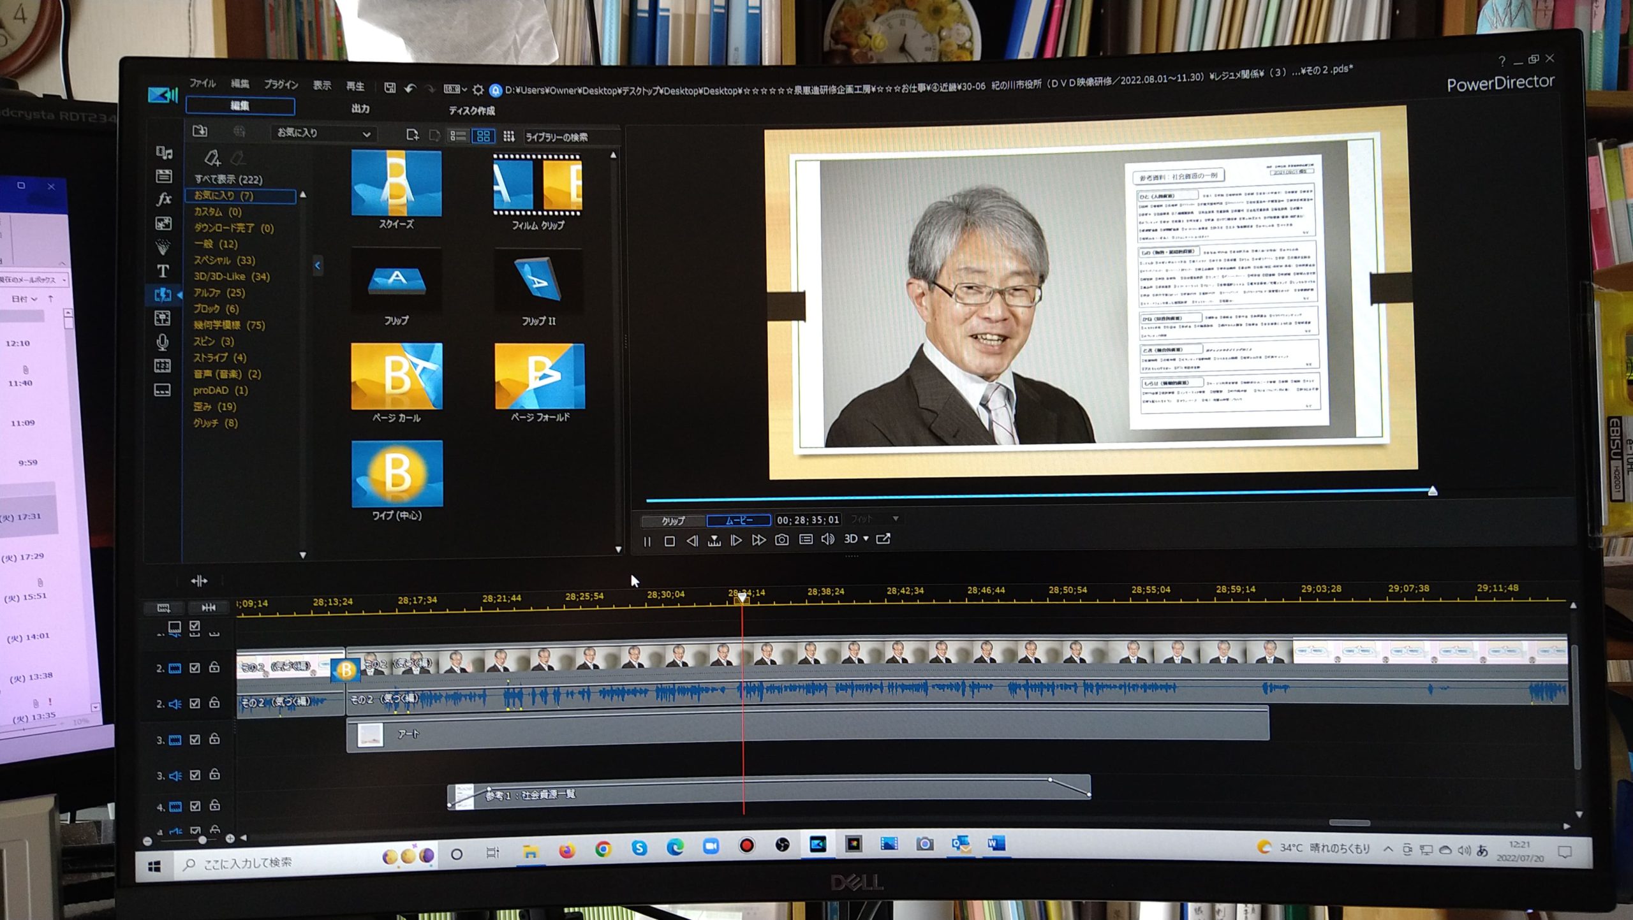Image resolution: width=1633 pixels, height=920 pixels.
Task: Open the Subtitle Room icon in sidebar
Action: tap(163, 390)
